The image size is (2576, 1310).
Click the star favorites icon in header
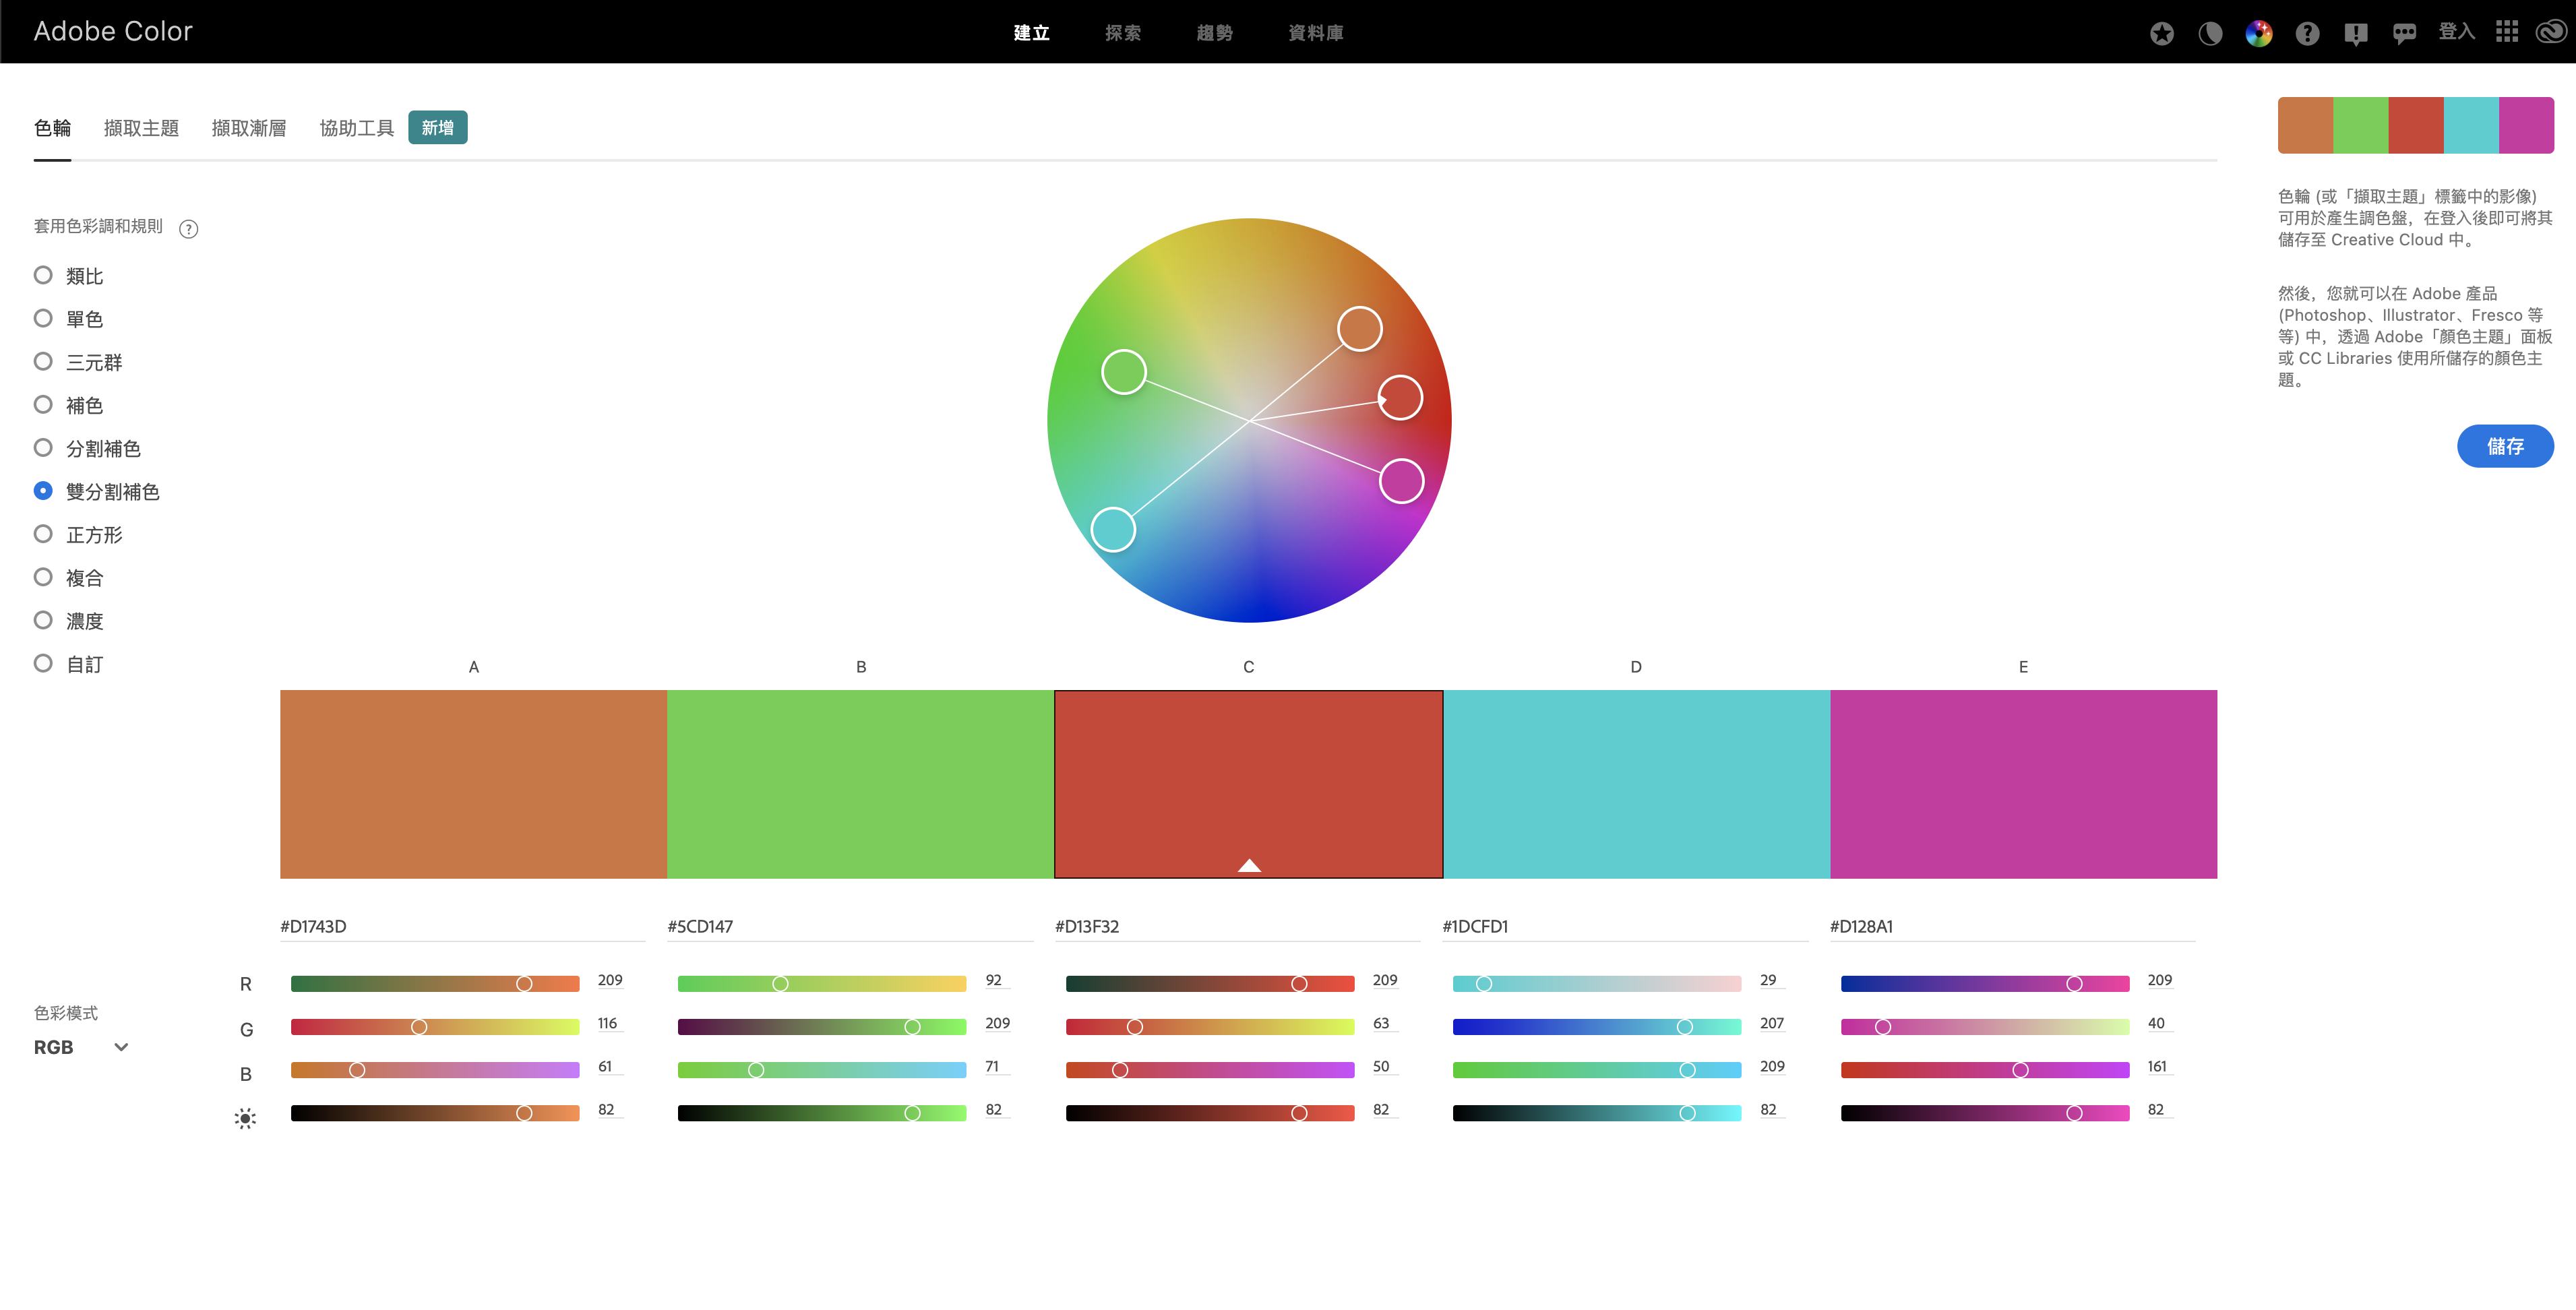(2161, 33)
